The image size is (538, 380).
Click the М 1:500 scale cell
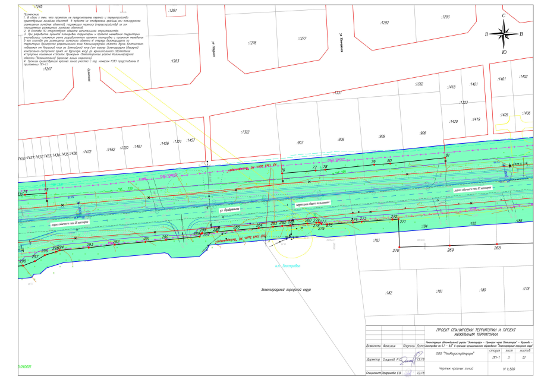pos(508,369)
